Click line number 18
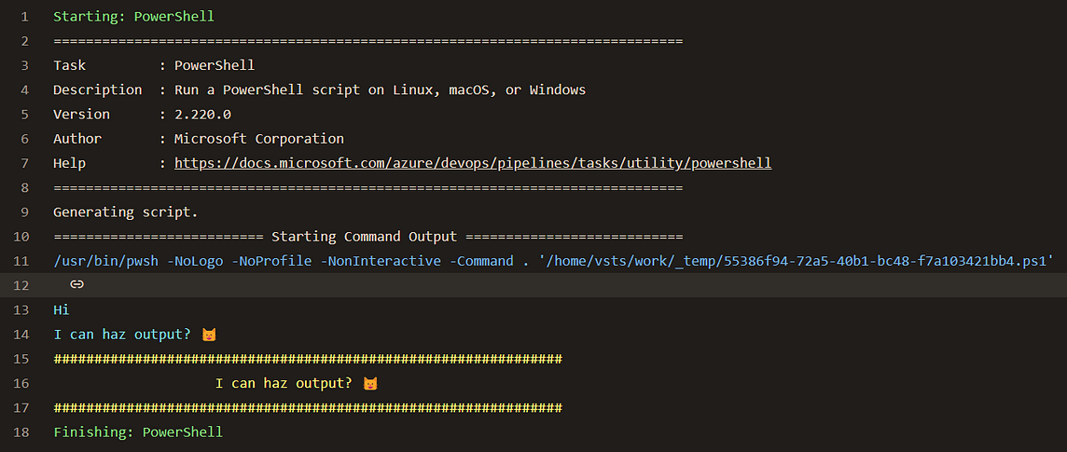This screenshot has width=1067, height=452. click(21, 432)
